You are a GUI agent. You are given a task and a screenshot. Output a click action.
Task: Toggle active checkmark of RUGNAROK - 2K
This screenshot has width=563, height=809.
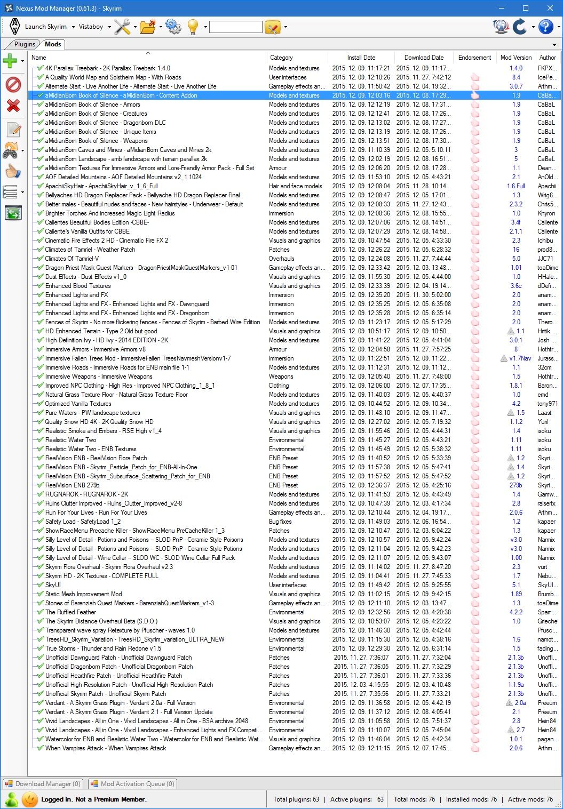click(39, 494)
